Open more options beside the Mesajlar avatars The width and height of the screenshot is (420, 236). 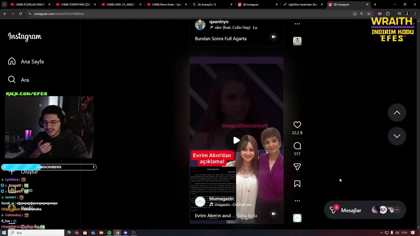click(397, 210)
